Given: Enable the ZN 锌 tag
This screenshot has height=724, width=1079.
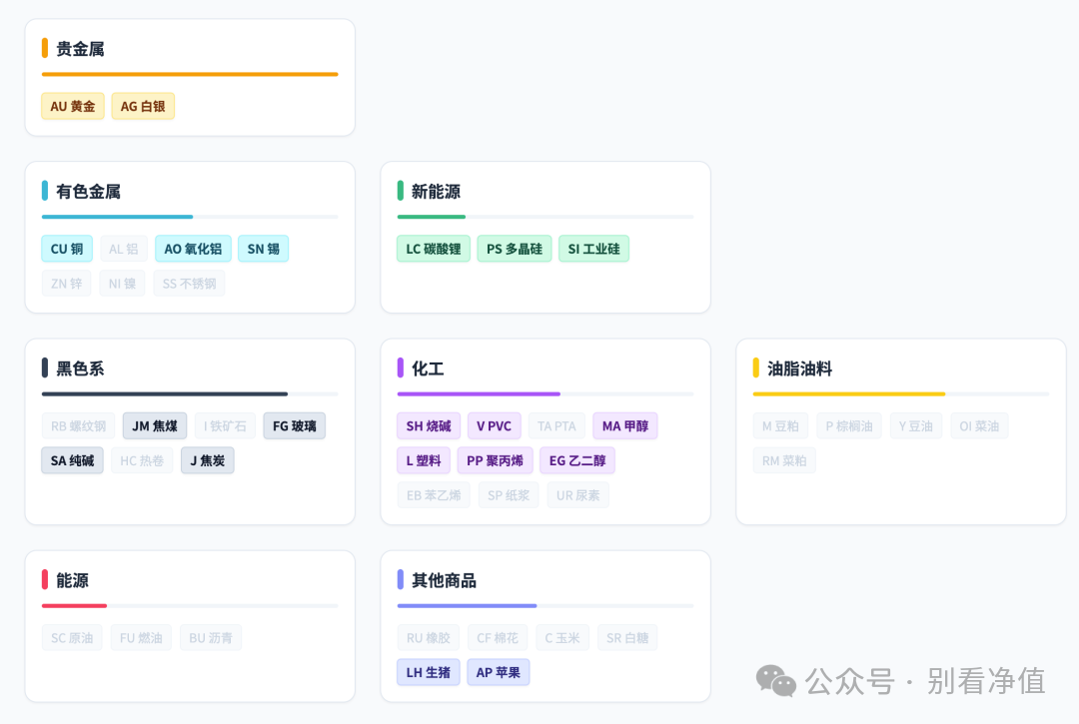Looking at the screenshot, I should pos(66,283).
